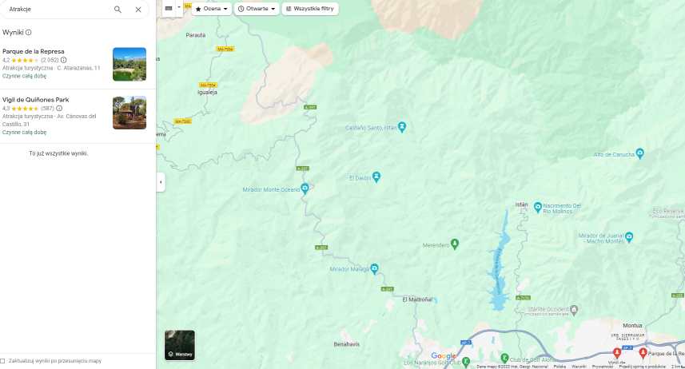
Task: Click the Igualeja label on the map
Action: pos(207,92)
